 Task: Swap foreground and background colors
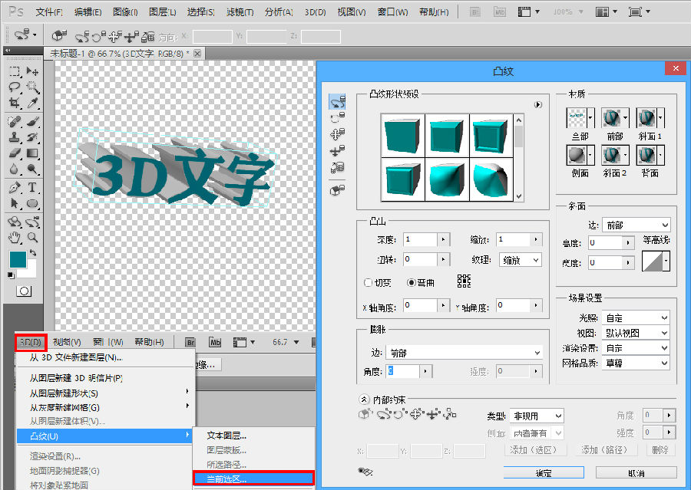(x=33, y=253)
